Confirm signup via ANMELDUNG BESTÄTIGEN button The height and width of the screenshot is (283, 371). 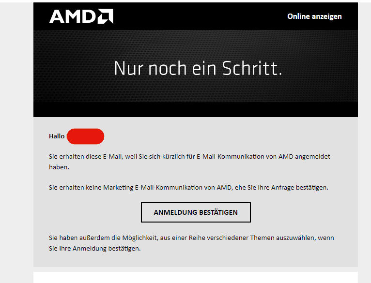click(196, 212)
